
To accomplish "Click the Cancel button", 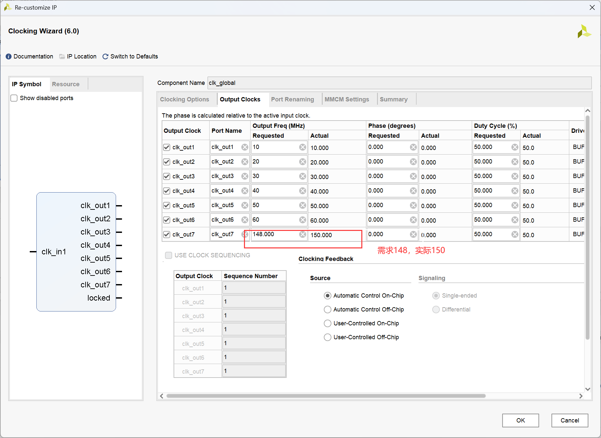I will [x=570, y=420].
